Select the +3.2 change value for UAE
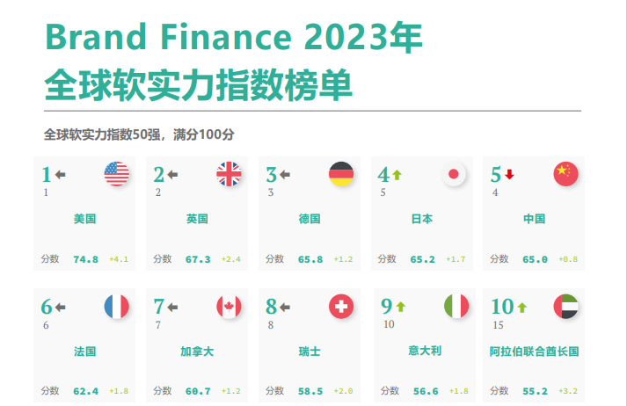The image size is (627, 406). point(568,391)
